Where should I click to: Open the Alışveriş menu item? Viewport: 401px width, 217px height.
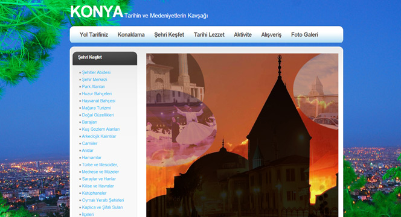(x=271, y=35)
